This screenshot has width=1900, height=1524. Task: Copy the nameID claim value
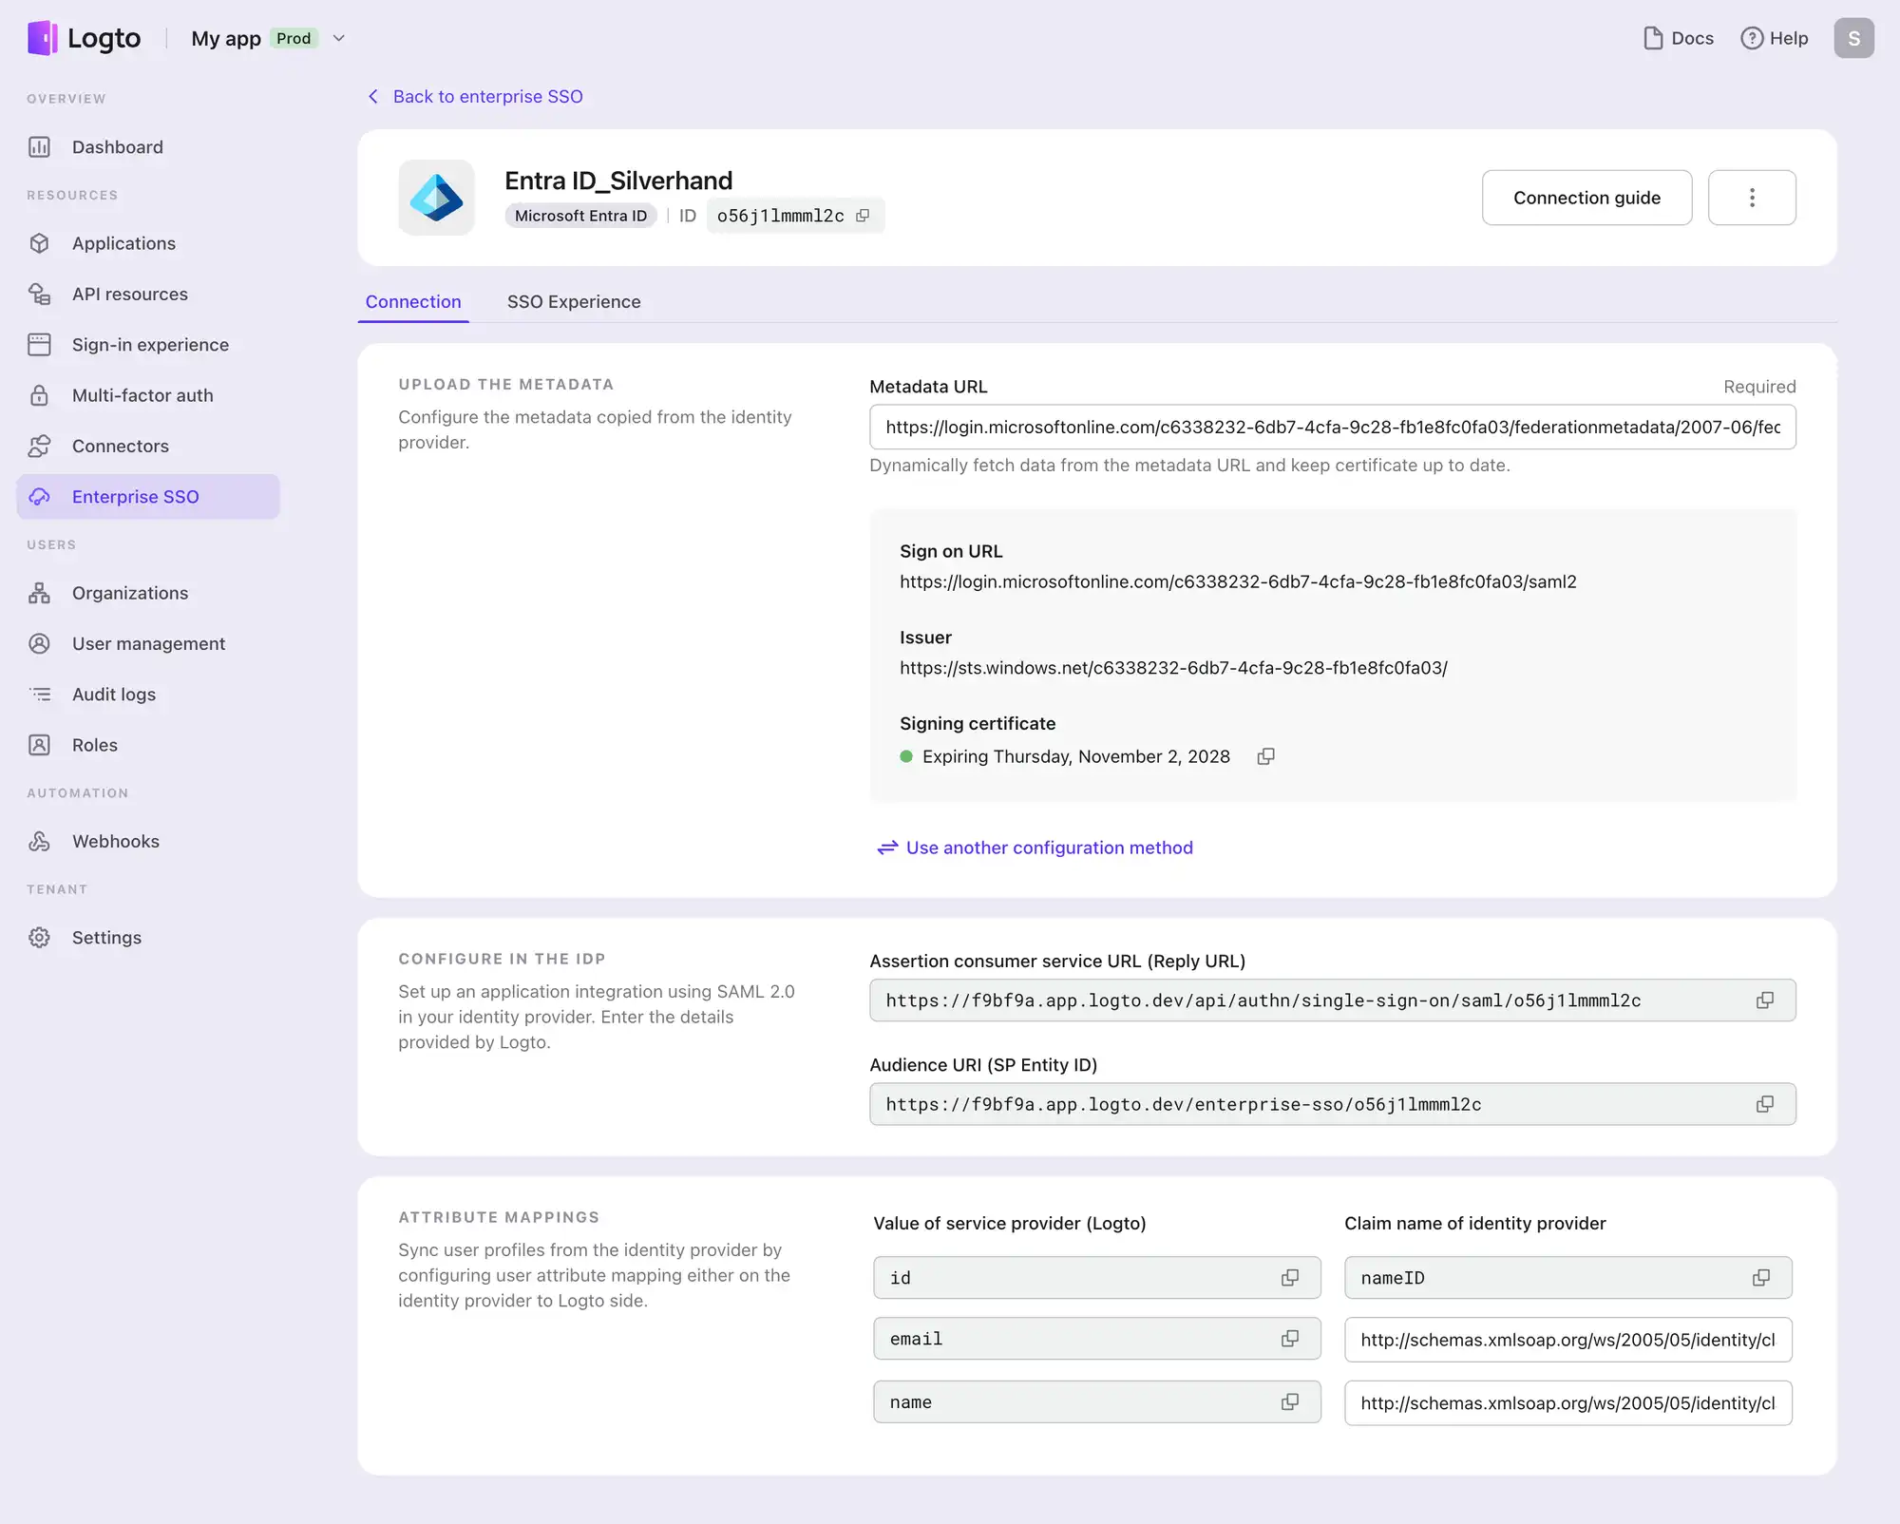pos(1760,1278)
